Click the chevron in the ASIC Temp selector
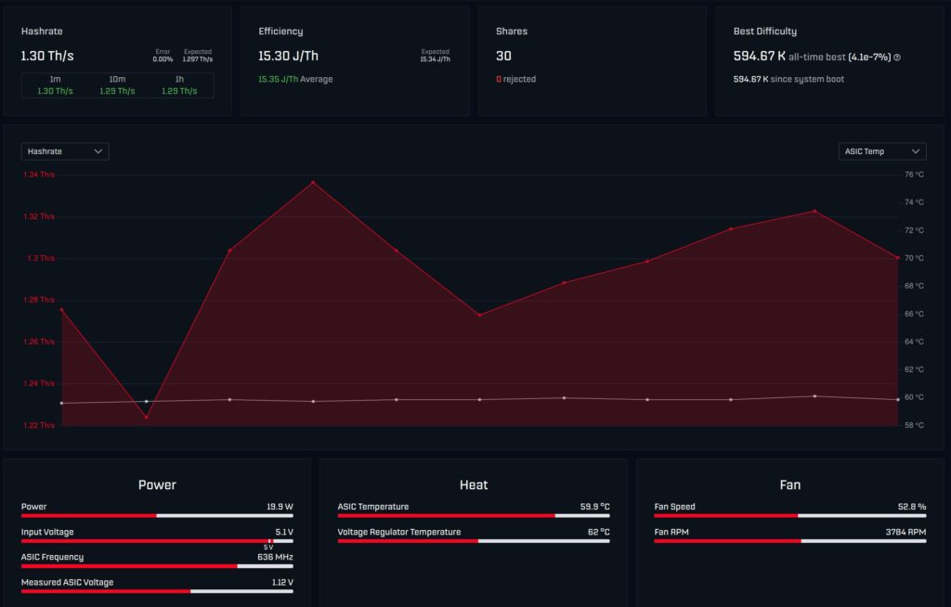This screenshot has height=607, width=951. click(x=915, y=151)
